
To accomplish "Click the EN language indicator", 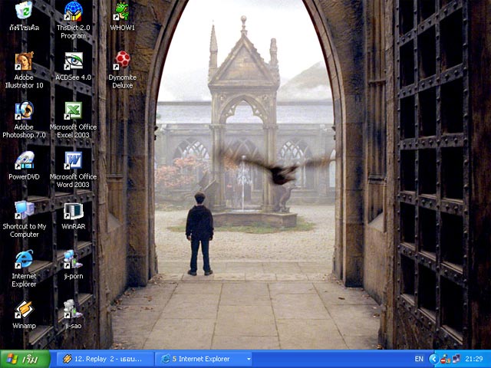I will (419, 359).
